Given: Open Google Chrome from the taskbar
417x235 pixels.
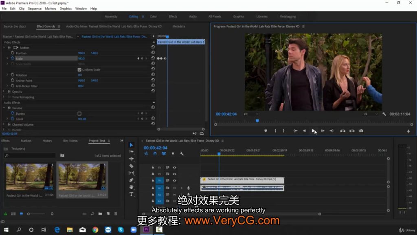Looking at the screenshot, I should tap(95, 229).
